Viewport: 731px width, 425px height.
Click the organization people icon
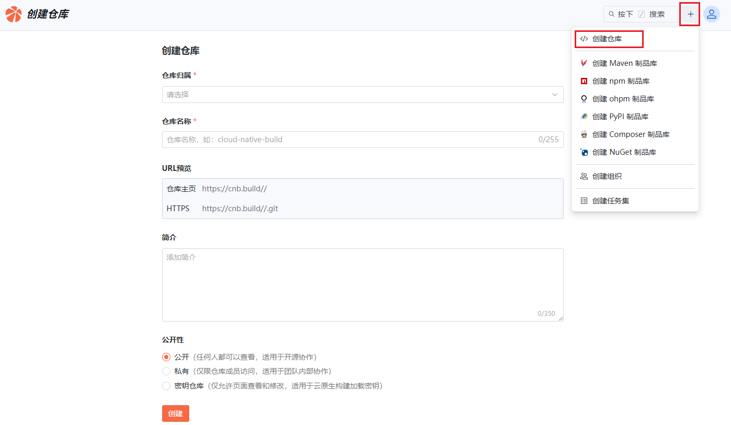click(x=584, y=176)
